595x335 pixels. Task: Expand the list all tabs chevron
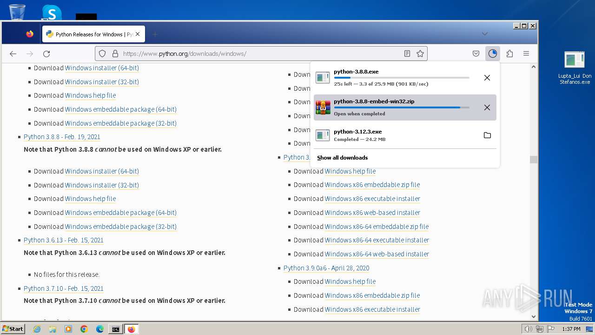(x=485, y=33)
